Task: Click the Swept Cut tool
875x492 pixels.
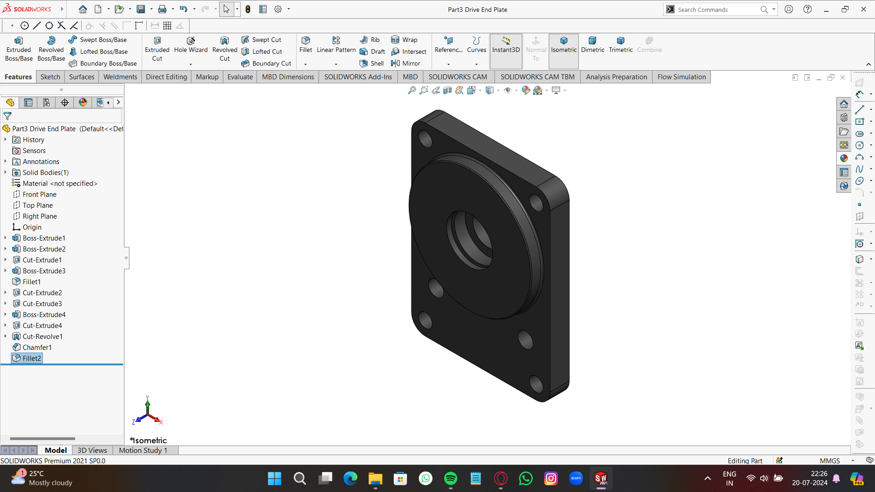Action: (x=262, y=40)
